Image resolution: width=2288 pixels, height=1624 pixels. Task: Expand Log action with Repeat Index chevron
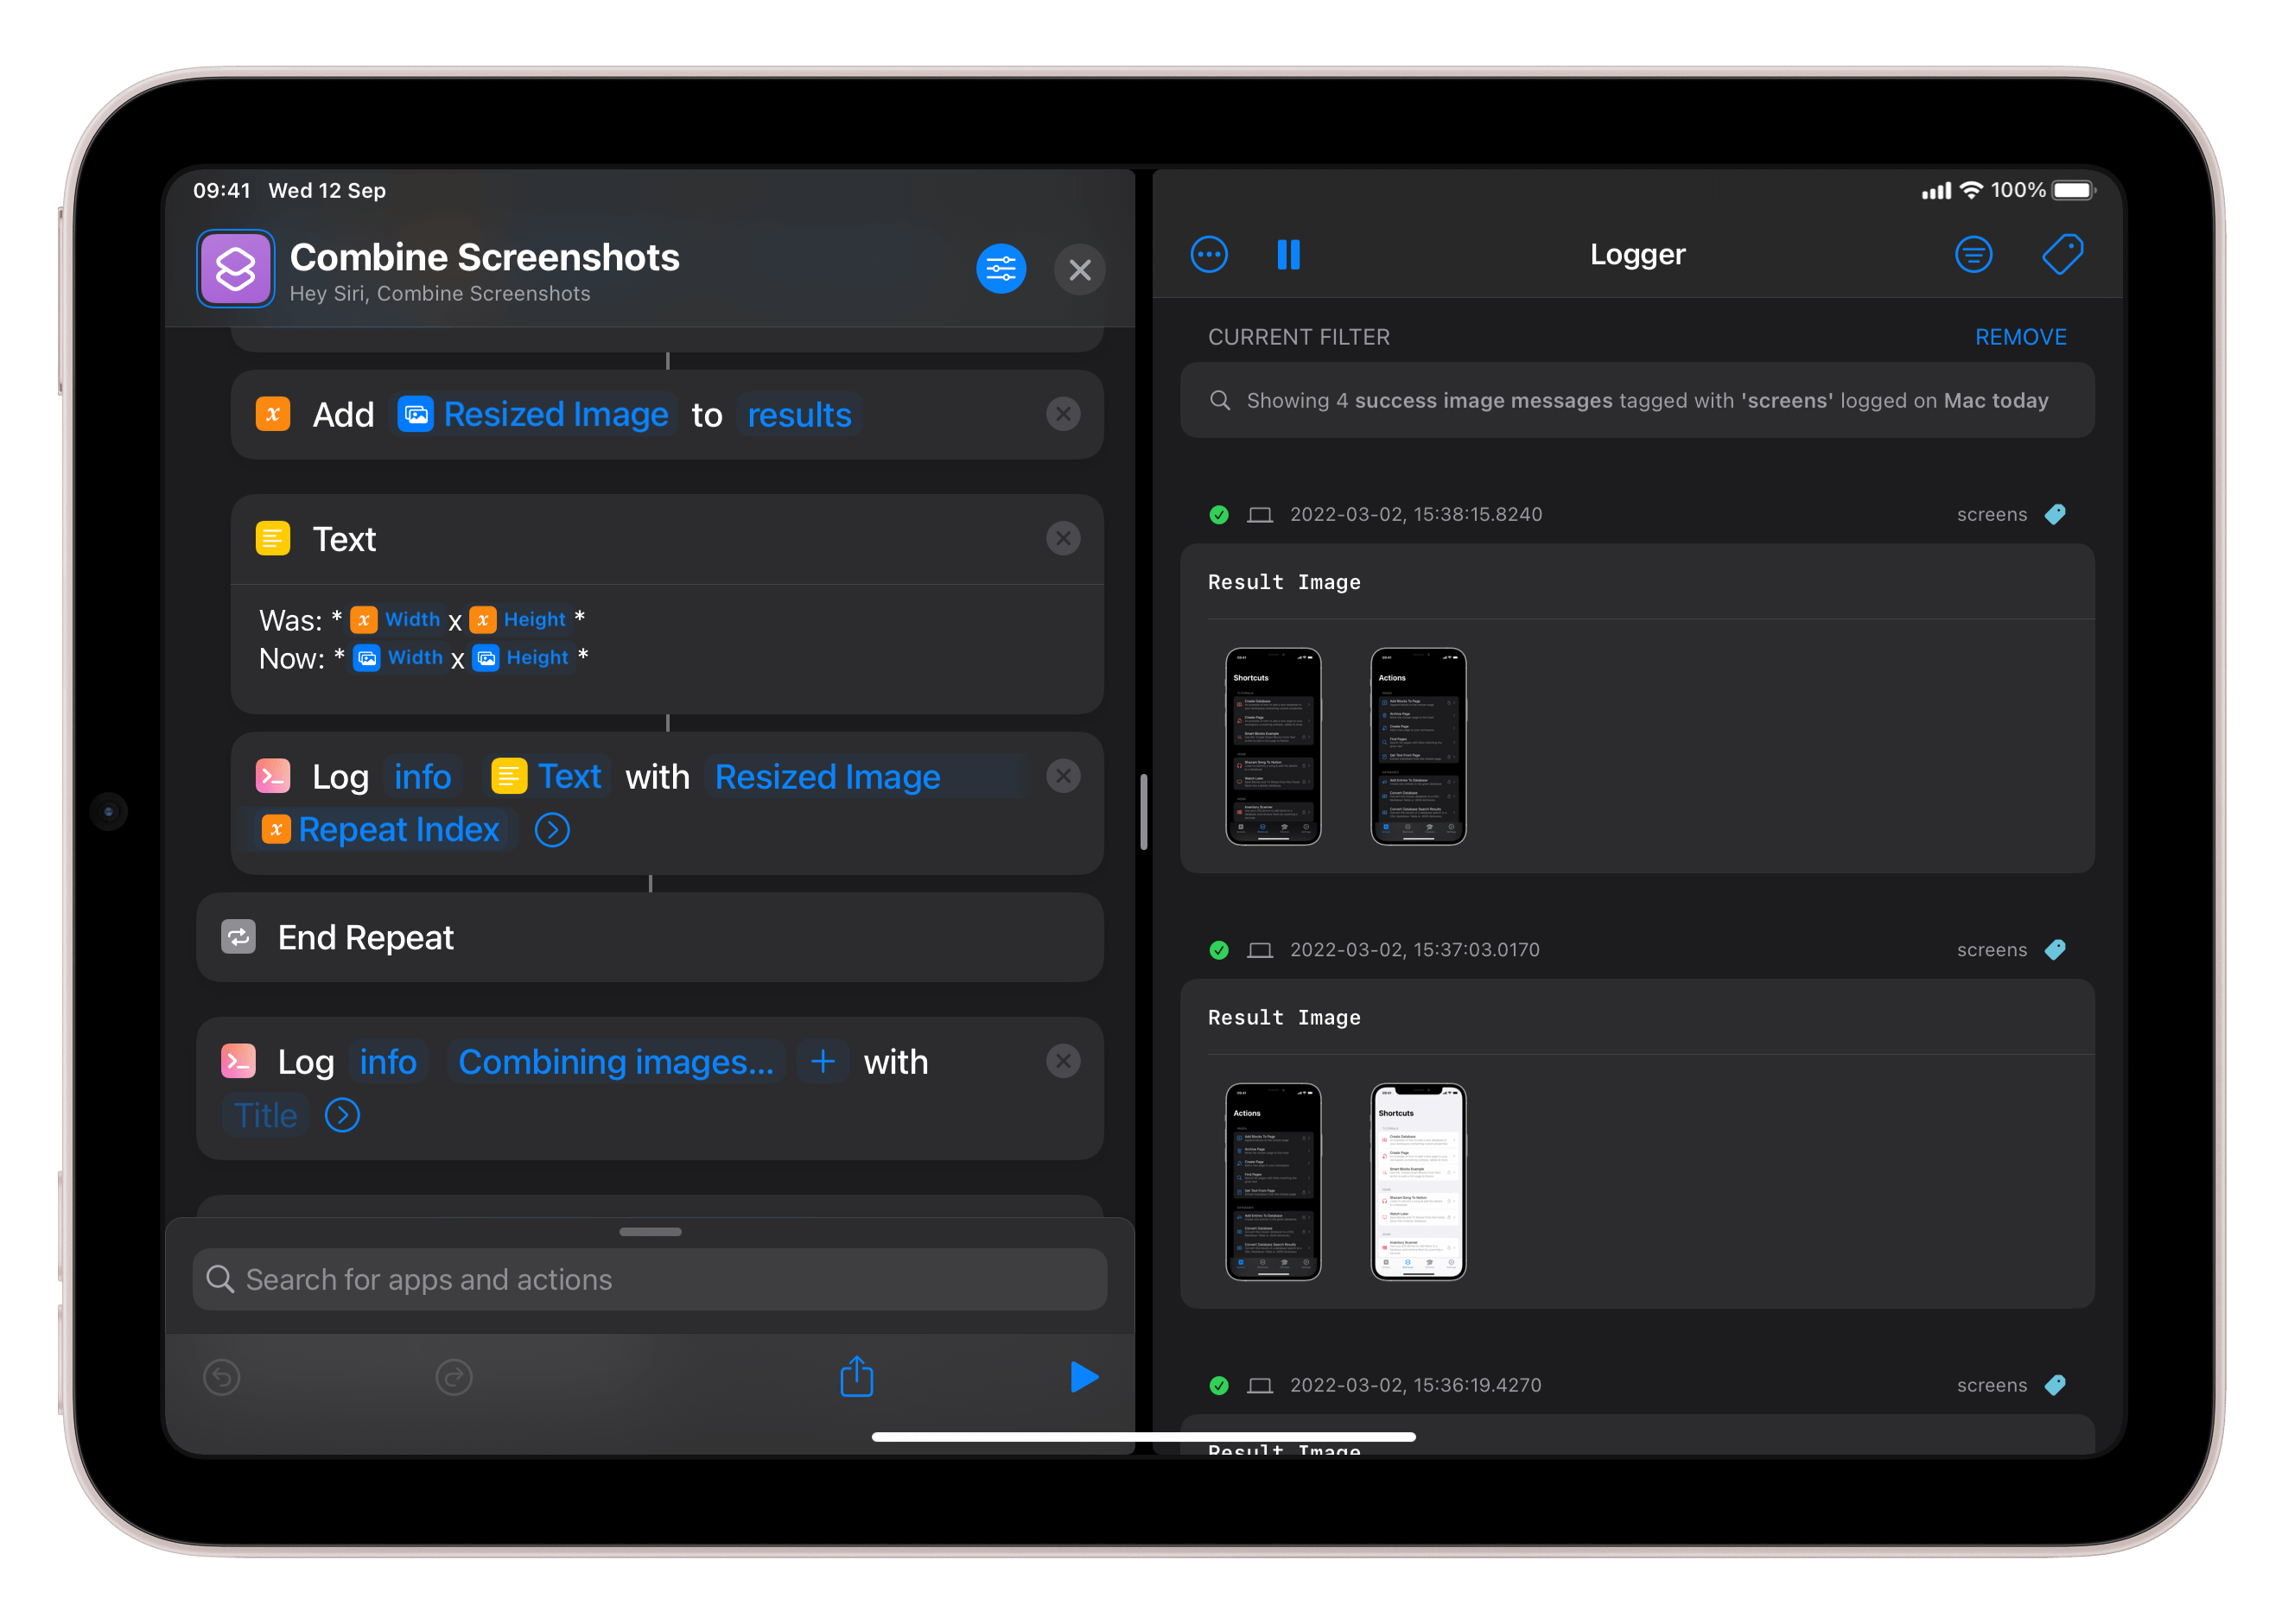click(x=552, y=830)
